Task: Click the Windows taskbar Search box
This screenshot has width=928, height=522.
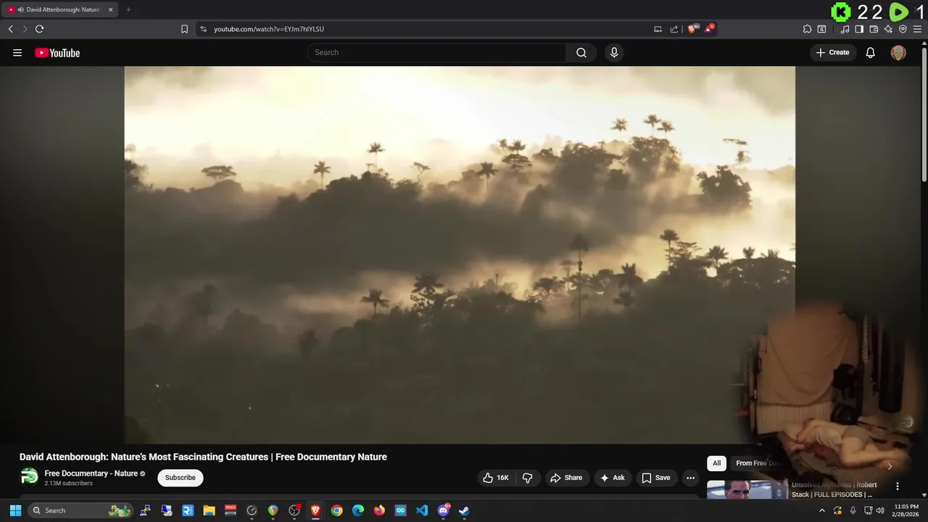Action: 80,510
